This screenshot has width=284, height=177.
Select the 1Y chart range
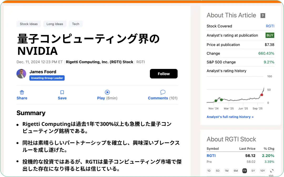(245, 171)
